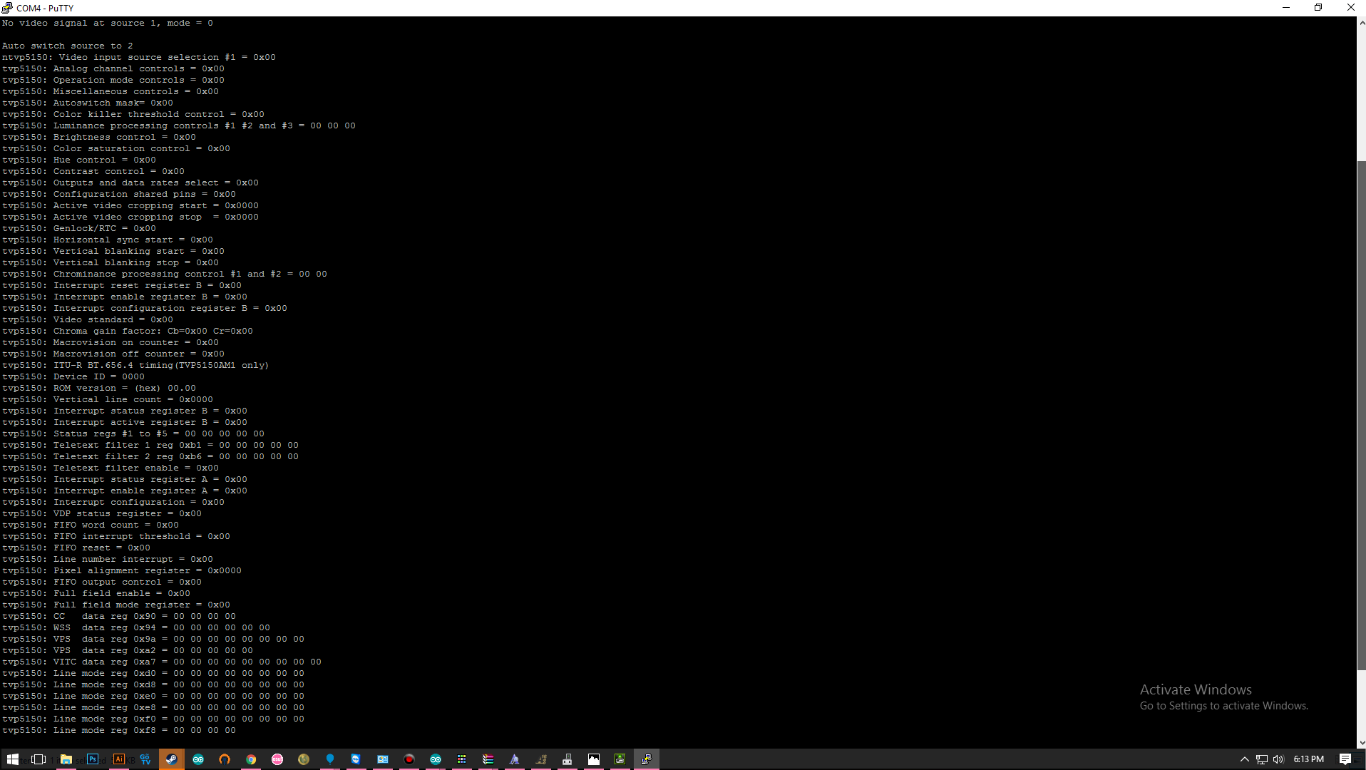Launch Illustrator from the taskbar
This screenshot has width=1366, height=770.
point(119,759)
